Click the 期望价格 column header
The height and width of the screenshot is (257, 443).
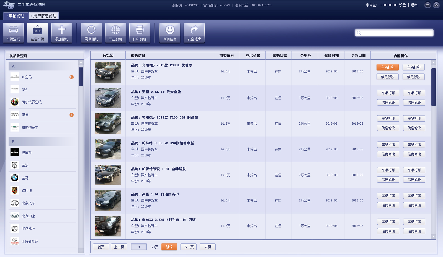(x=226, y=56)
